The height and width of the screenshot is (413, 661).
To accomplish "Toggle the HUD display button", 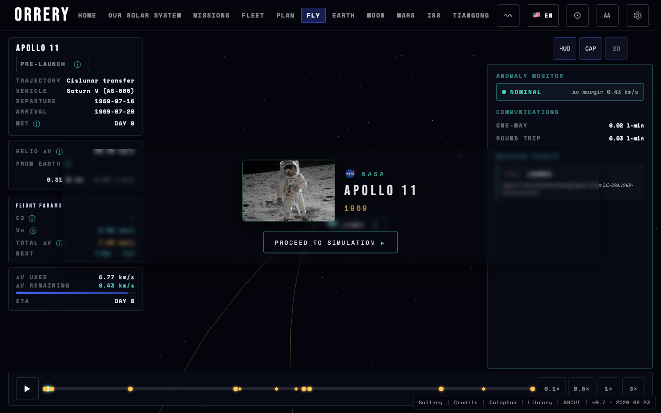I will coord(565,49).
